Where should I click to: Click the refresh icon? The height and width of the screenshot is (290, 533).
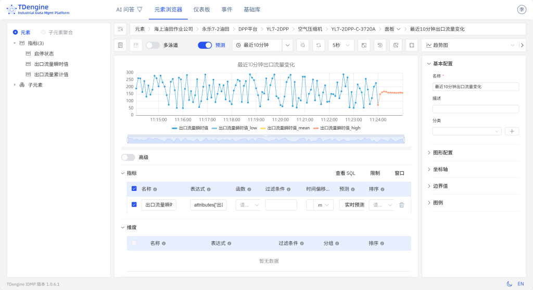coord(319,45)
